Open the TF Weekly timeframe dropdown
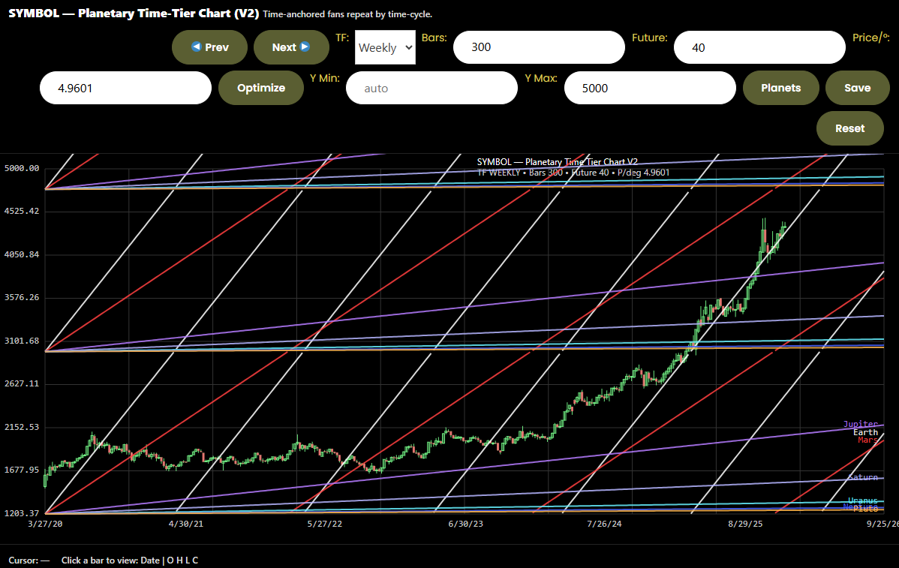Image resolution: width=899 pixels, height=568 pixels. pyautogui.click(x=385, y=47)
